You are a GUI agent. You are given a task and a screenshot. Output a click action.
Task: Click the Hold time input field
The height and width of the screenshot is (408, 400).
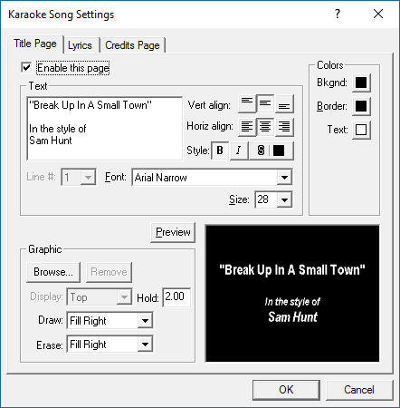[176, 297]
